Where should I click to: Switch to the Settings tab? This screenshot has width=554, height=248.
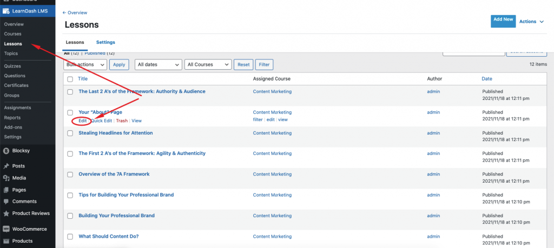pos(105,42)
